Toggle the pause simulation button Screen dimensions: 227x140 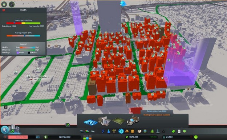pos(5,137)
